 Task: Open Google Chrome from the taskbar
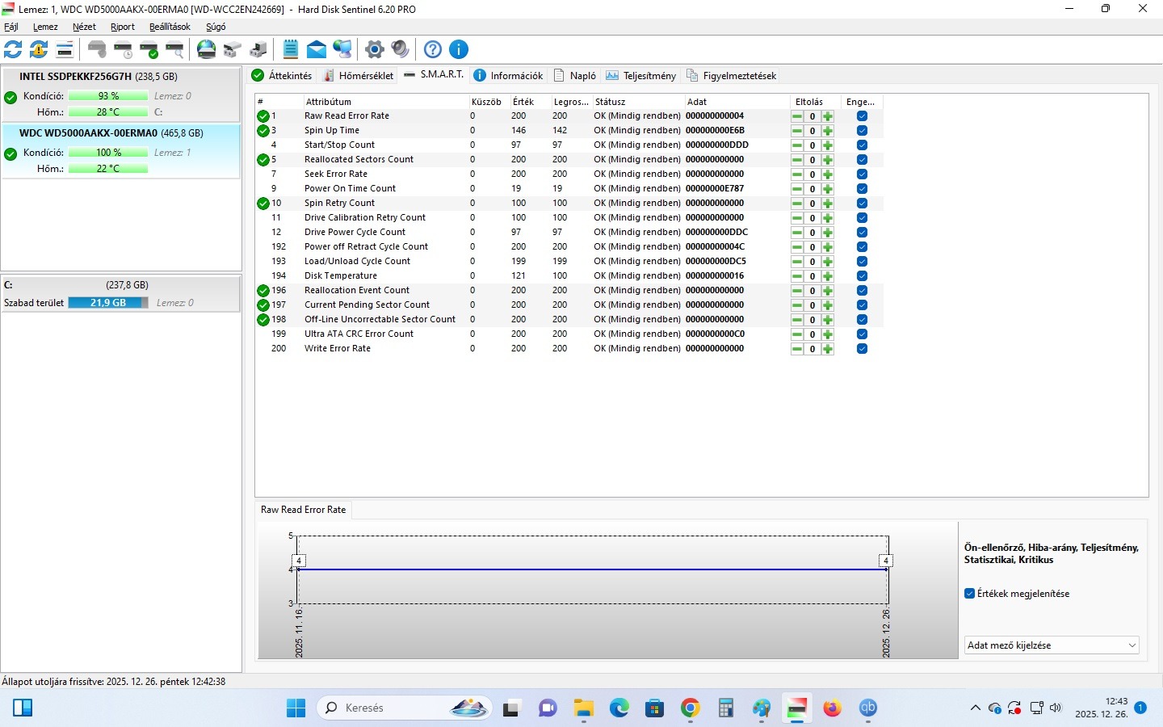691,708
